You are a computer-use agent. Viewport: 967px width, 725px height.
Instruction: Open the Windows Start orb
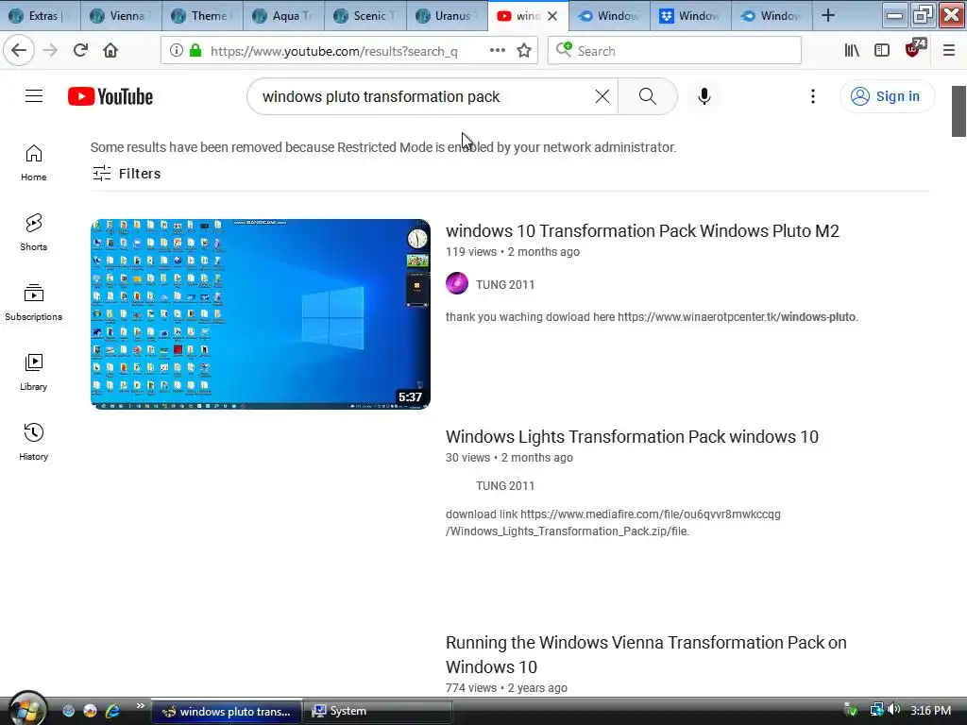pos(27,709)
